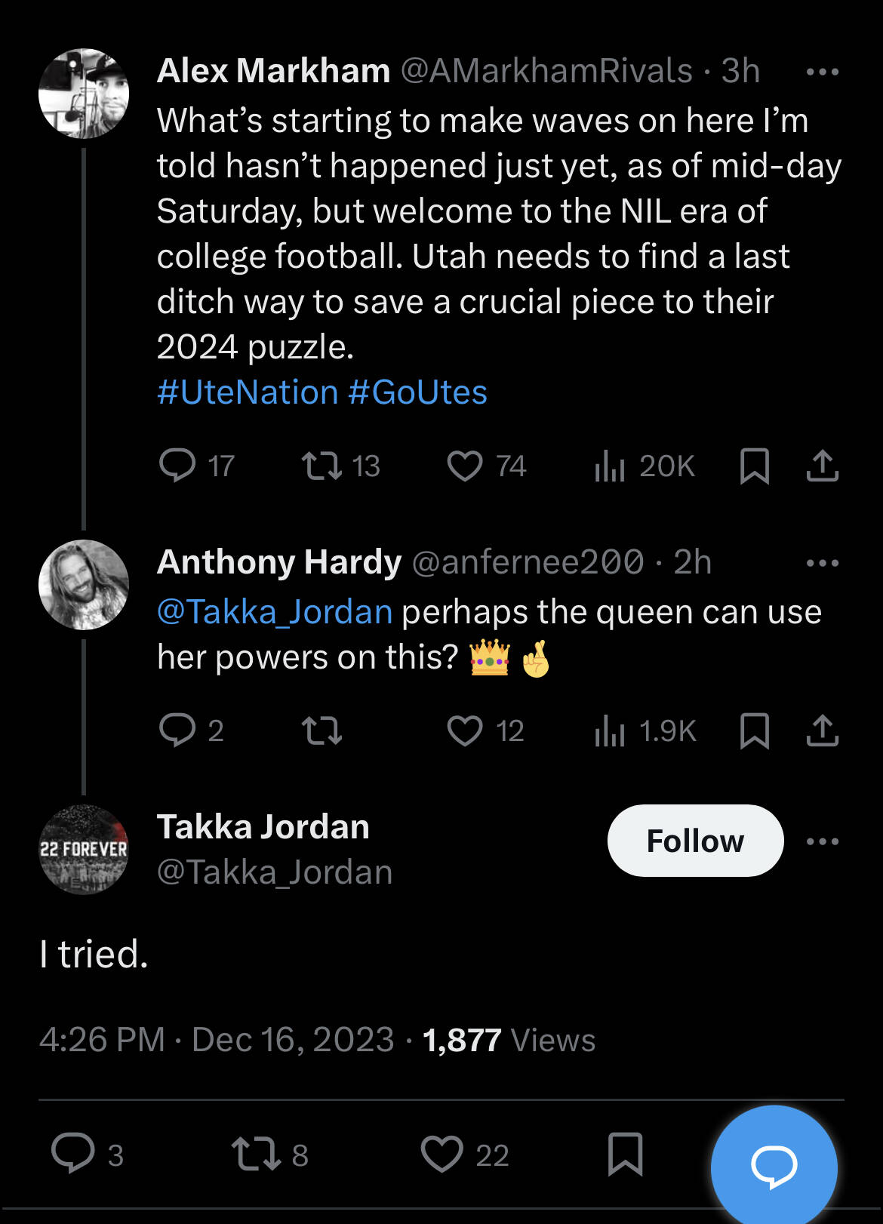
Task: Retweet Alex Markham's post
Action: coord(322,465)
